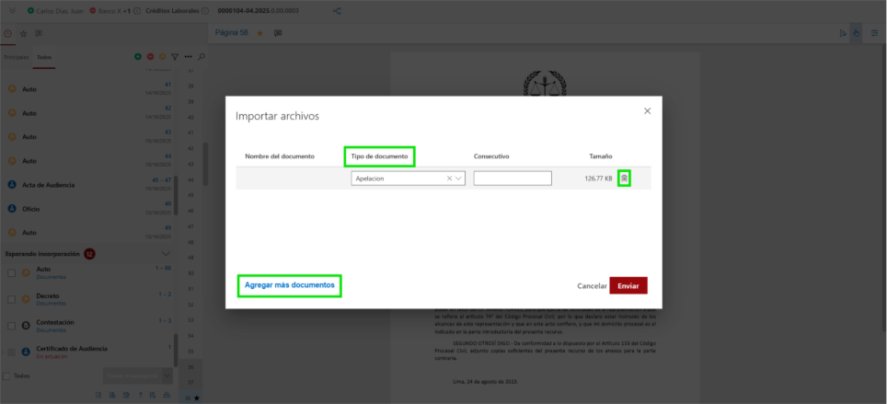The width and height of the screenshot is (887, 404).
Task: Check the Auto pending document checkbox
Action: (11, 272)
